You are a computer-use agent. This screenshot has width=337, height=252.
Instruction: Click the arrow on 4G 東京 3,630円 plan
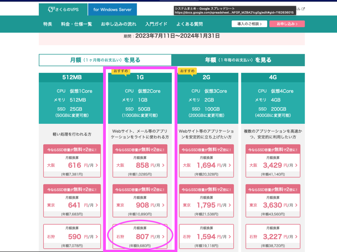pyautogui.click(x=296, y=205)
